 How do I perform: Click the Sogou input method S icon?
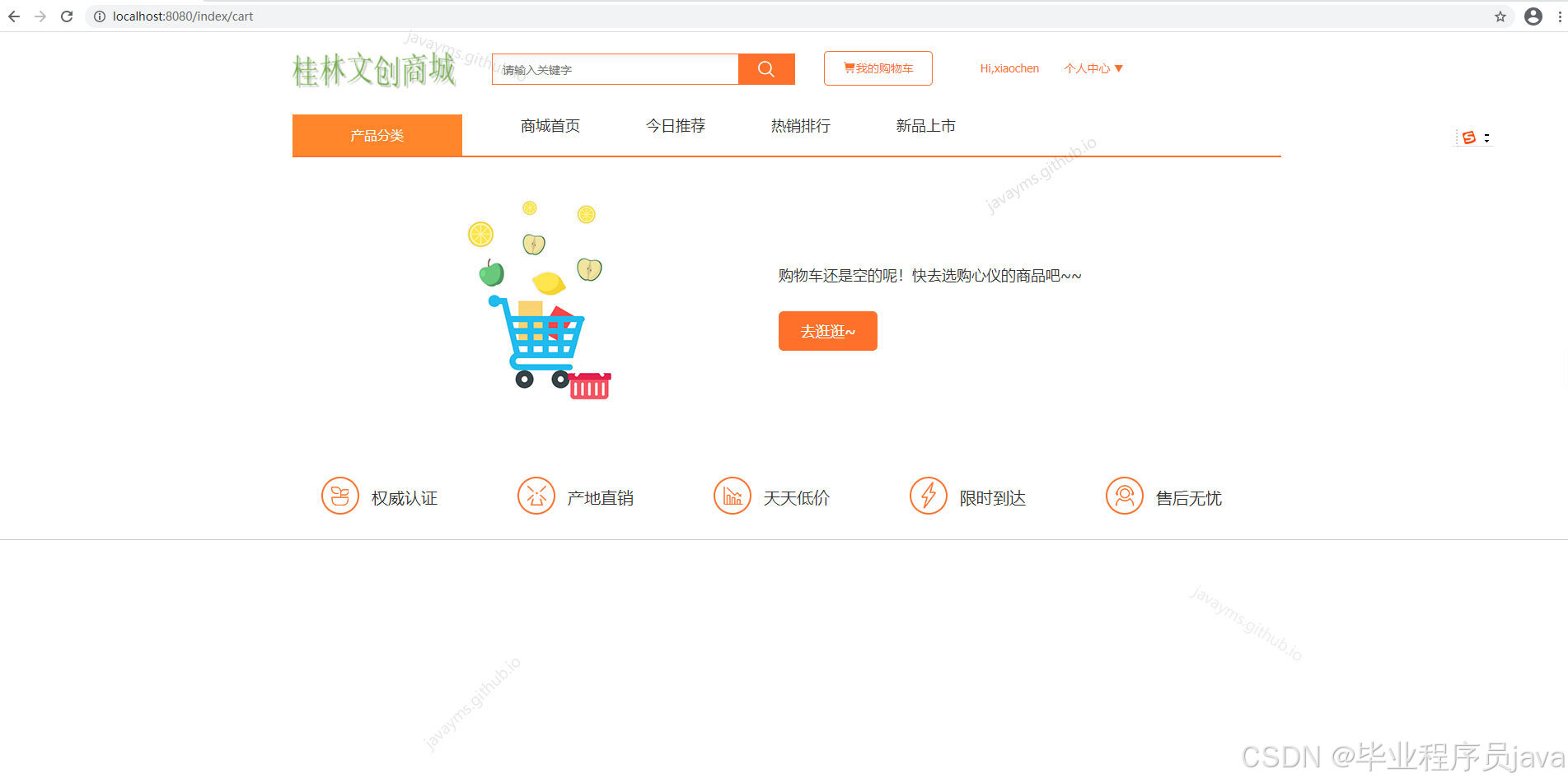pyautogui.click(x=1469, y=137)
